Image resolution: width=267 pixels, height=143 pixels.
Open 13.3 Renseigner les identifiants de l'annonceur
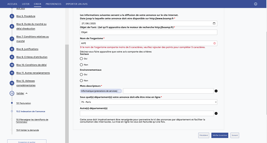point(32,121)
